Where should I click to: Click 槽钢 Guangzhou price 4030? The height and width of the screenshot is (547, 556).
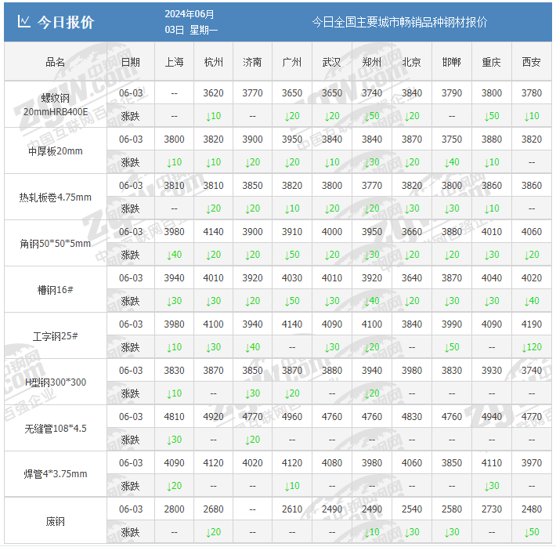pyautogui.click(x=292, y=278)
